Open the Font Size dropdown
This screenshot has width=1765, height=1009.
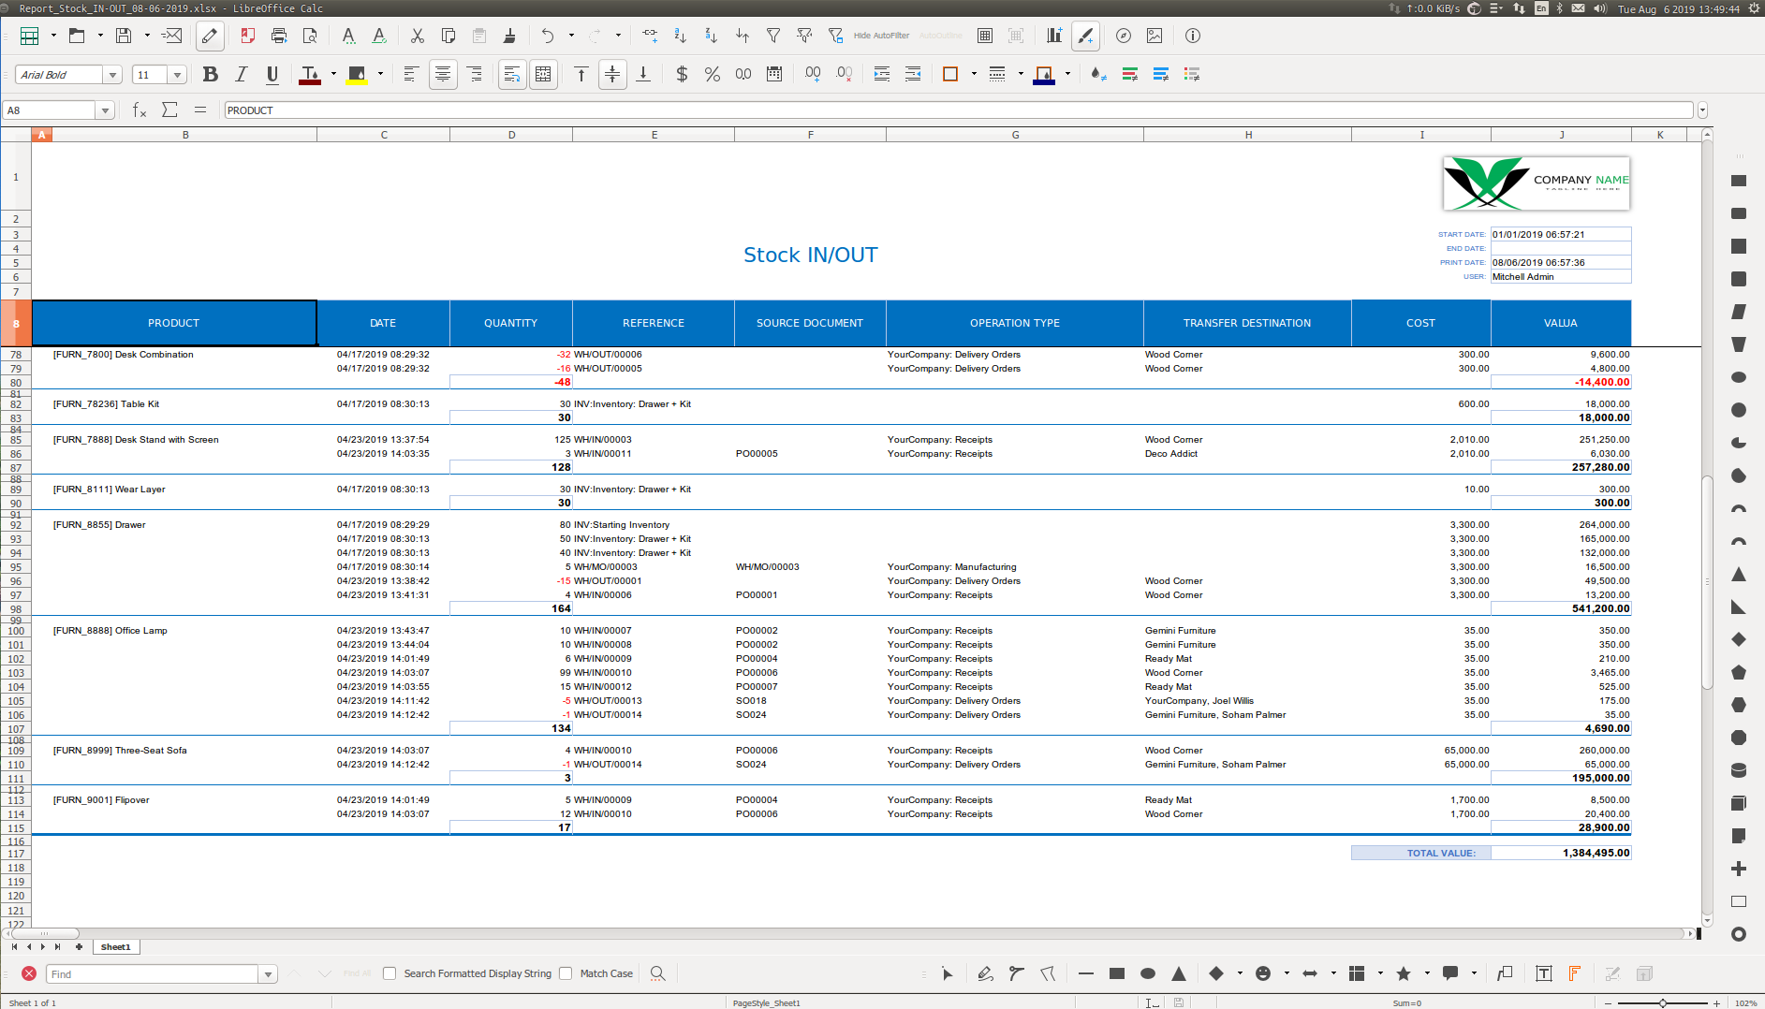click(x=177, y=75)
